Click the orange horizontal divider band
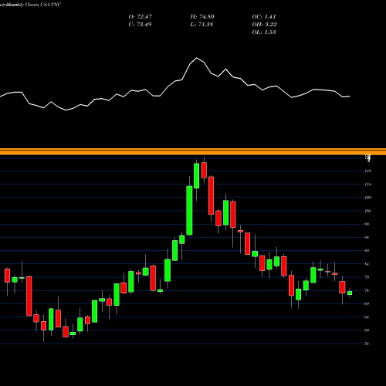 pos(193,151)
